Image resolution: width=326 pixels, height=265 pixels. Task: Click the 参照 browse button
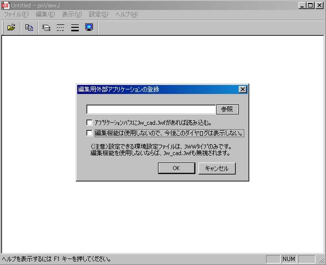click(x=227, y=109)
